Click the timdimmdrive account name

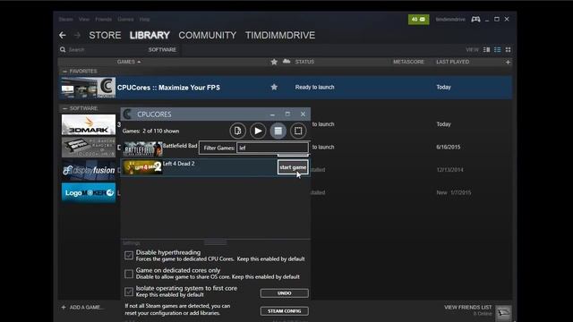(450, 19)
